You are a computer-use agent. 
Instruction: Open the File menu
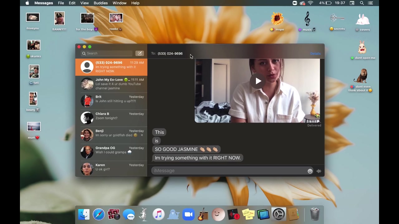61,3
